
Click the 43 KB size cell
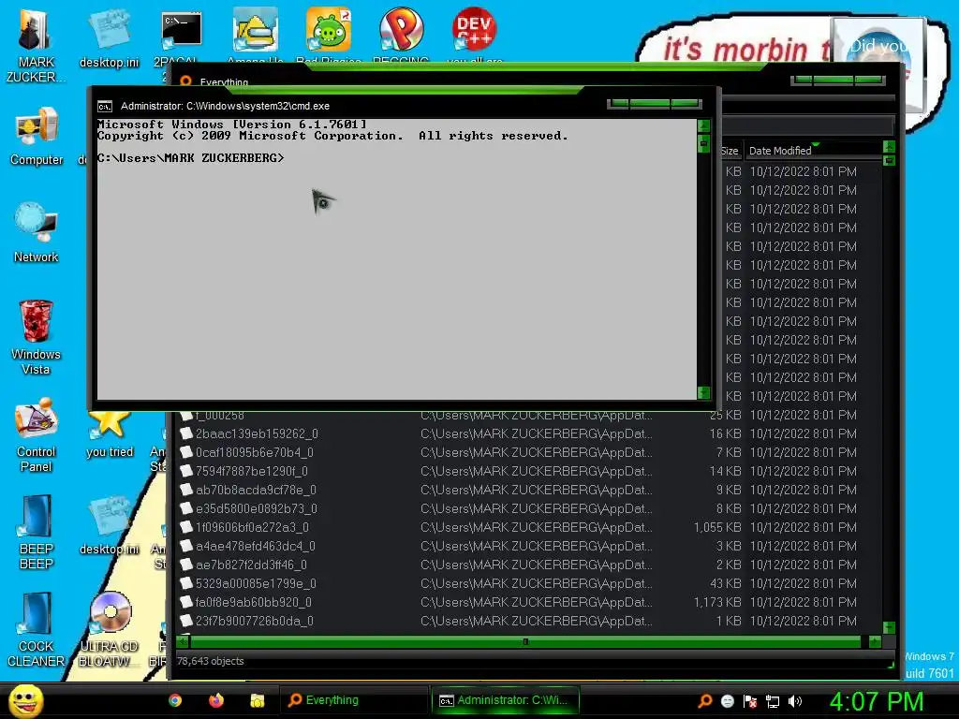[x=726, y=583]
